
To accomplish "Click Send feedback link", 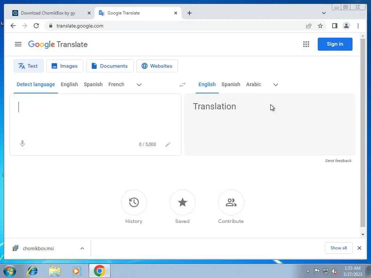I will pyautogui.click(x=338, y=161).
